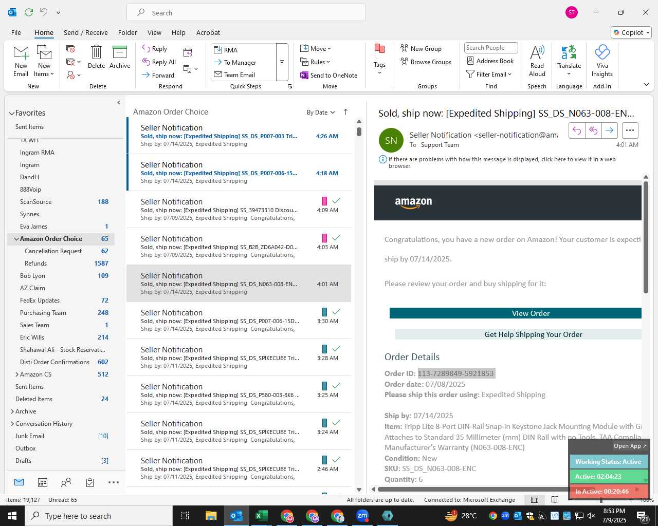Click the Search People field
The width and height of the screenshot is (658, 526).
(491, 48)
